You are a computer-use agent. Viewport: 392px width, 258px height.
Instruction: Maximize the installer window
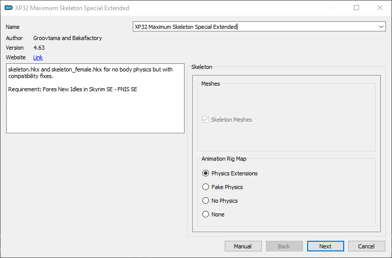click(x=356, y=8)
